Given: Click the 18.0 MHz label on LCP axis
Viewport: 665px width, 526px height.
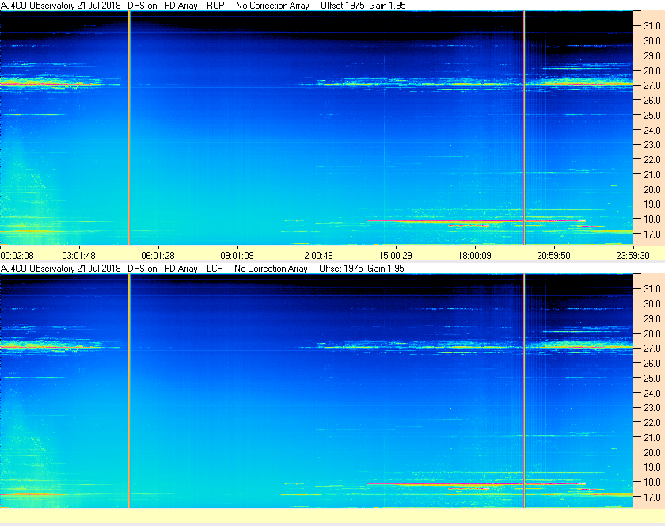Looking at the screenshot, I should click(652, 482).
